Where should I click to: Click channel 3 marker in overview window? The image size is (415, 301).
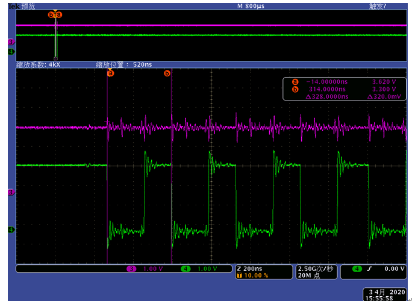[x=11, y=42]
